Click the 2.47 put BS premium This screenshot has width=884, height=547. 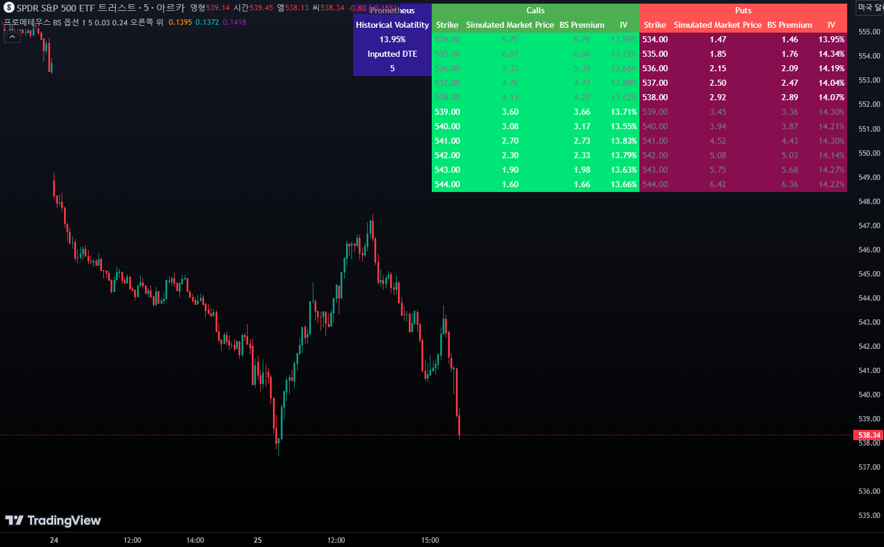(x=790, y=83)
